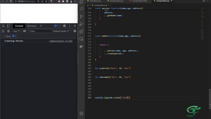Open the DevTools customize three-dot menu
The width and height of the screenshot is (211, 119).
[x=70, y=26]
